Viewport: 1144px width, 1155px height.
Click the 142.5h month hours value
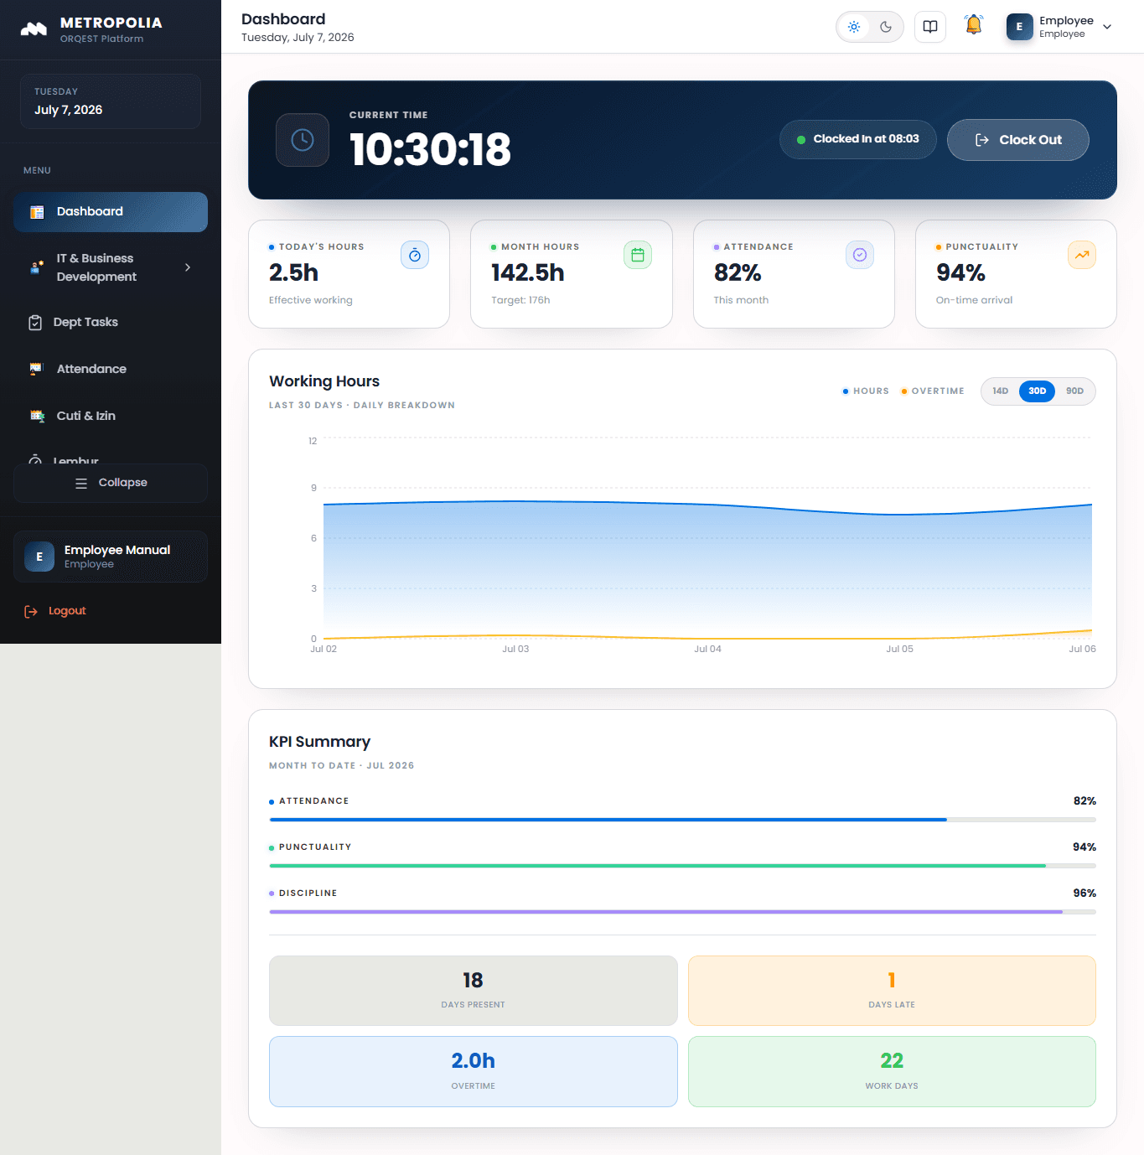528,273
